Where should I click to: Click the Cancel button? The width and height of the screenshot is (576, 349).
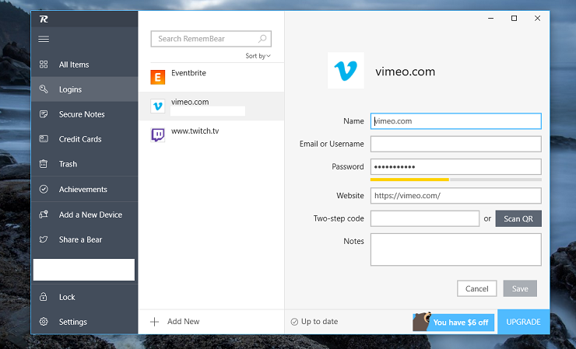[477, 288]
